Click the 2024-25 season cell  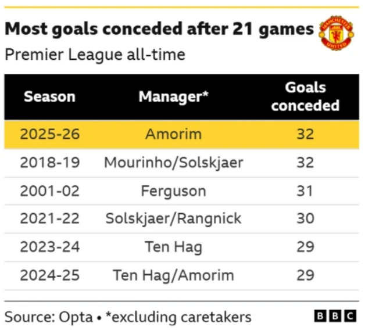pyautogui.click(x=49, y=275)
